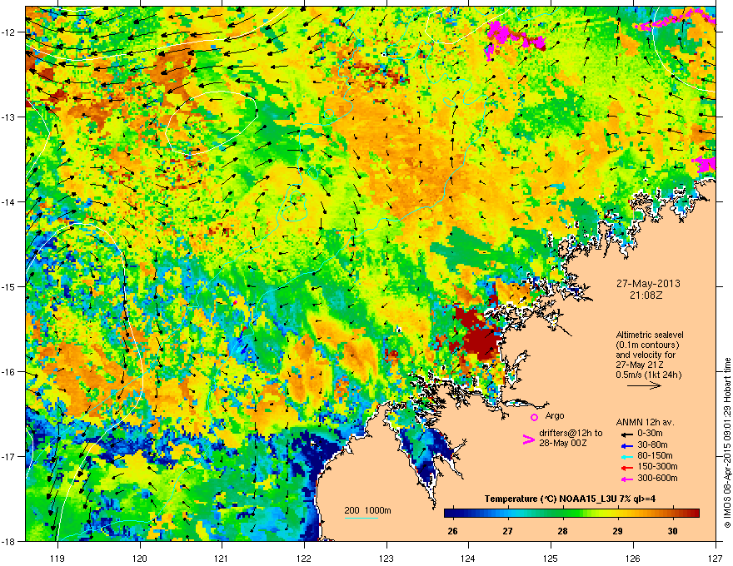Click the Temperature NOAA15_L3U colorbar title
The height and width of the screenshot is (566, 733).
570,499
